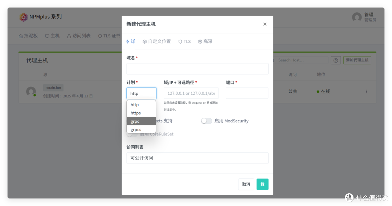Click the NPMplus logo icon
The width and height of the screenshot is (392, 206).
pos(24,17)
